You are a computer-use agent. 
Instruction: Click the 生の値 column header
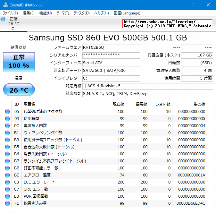[x=189, y=104]
